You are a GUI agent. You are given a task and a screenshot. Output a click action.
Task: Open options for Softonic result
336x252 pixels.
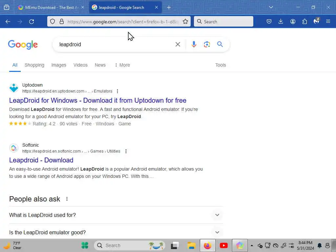(x=126, y=151)
